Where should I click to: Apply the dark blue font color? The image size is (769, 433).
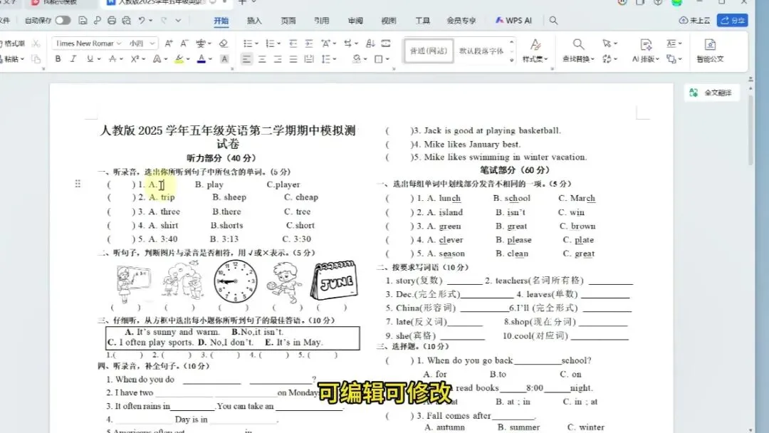click(x=201, y=59)
